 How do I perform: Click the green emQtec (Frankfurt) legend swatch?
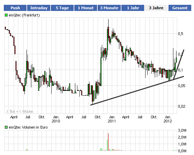(6, 15)
